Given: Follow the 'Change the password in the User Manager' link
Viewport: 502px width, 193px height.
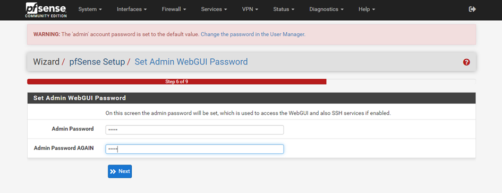Looking at the screenshot, I should pyautogui.click(x=253, y=34).
